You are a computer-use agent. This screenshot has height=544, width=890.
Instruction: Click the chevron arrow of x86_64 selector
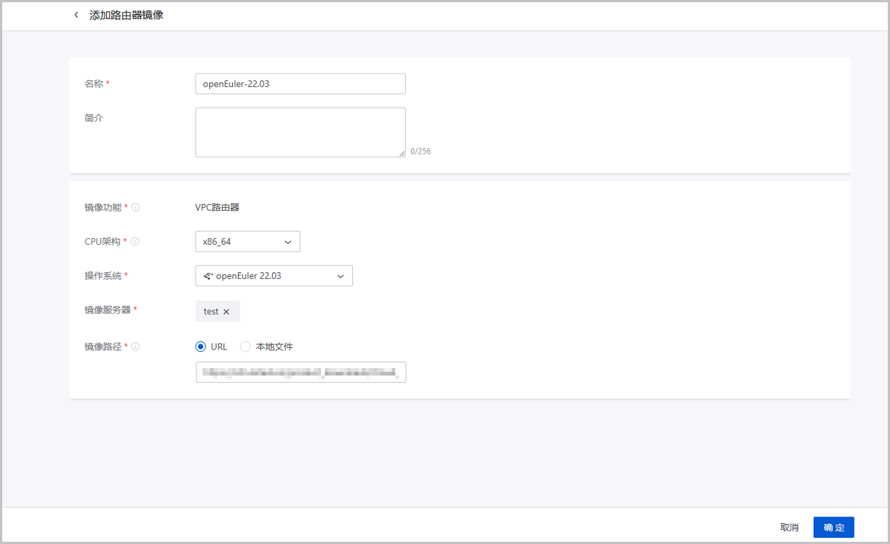288,242
